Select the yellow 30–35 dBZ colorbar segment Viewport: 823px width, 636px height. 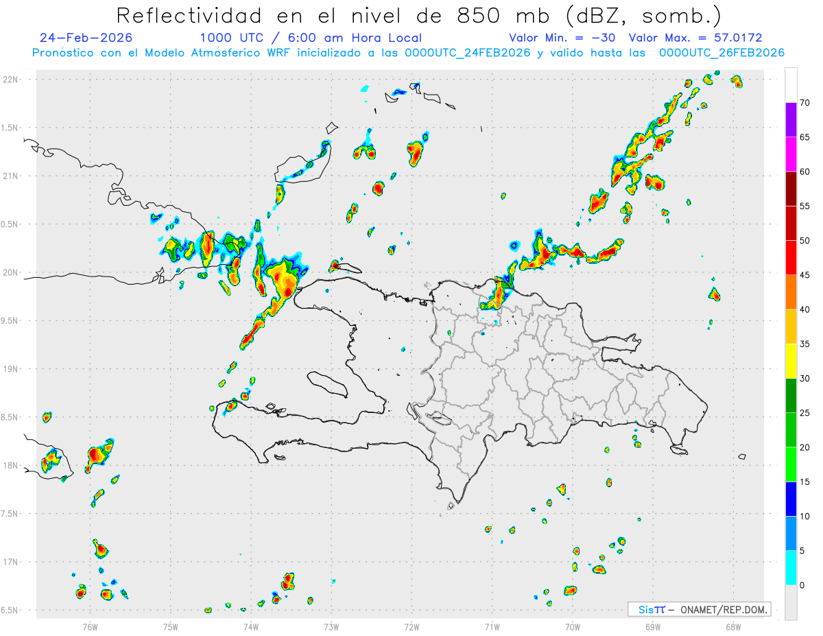click(x=791, y=361)
